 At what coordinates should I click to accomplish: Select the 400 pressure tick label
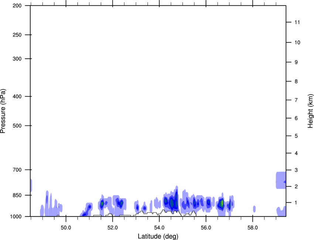pyautogui.click(x=17, y=96)
